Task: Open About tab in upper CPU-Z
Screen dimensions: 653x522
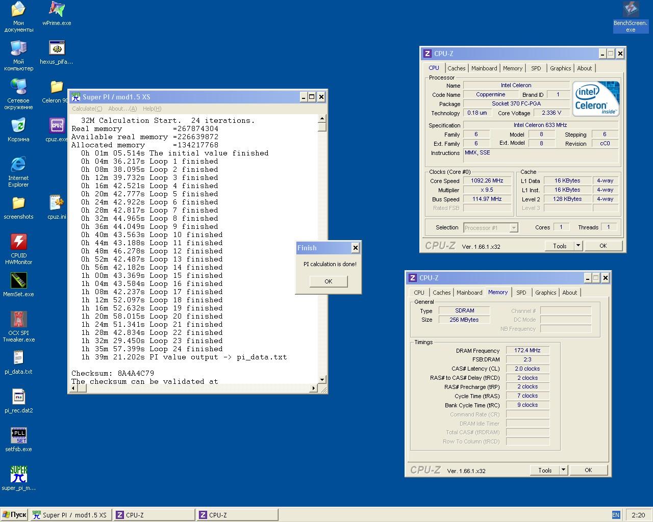Action: click(585, 68)
